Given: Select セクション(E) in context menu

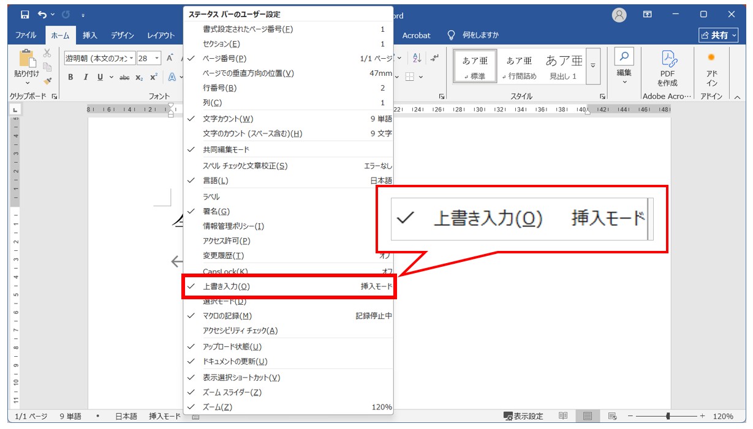Looking at the screenshot, I should coord(289,43).
